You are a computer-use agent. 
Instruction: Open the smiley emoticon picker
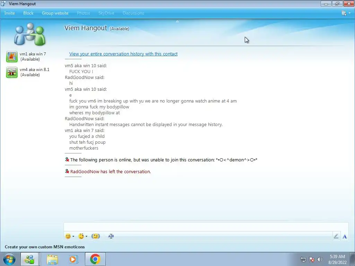tap(68, 236)
